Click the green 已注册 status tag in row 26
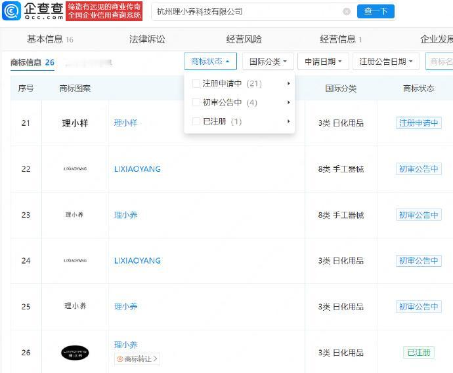 (x=419, y=353)
